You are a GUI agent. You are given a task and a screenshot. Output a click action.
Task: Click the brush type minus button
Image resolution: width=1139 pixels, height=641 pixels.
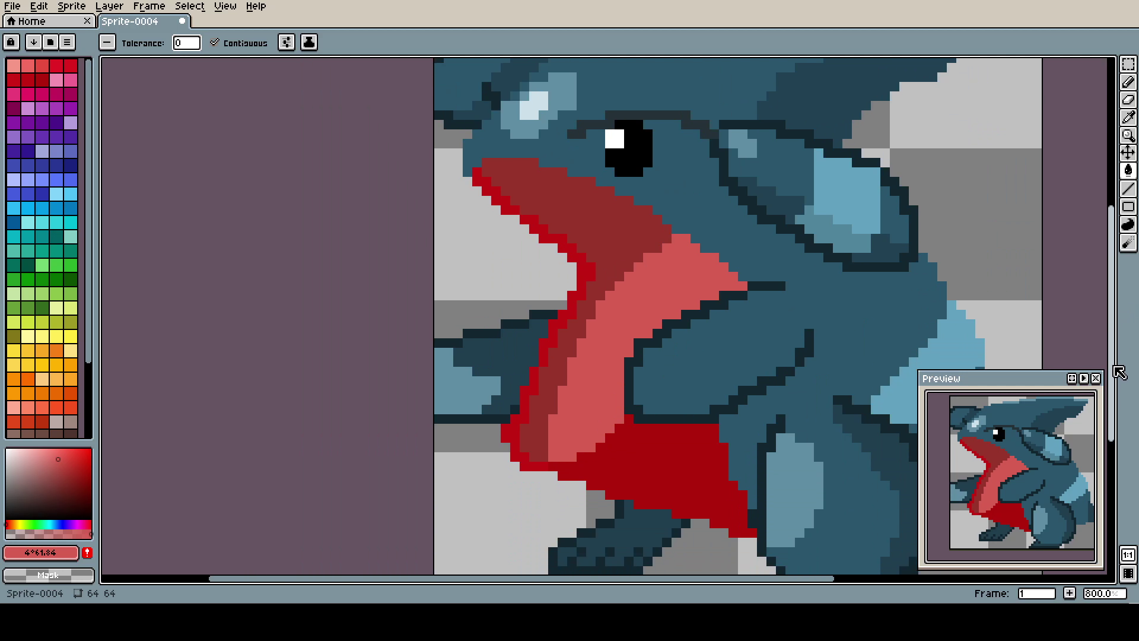click(106, 42)
